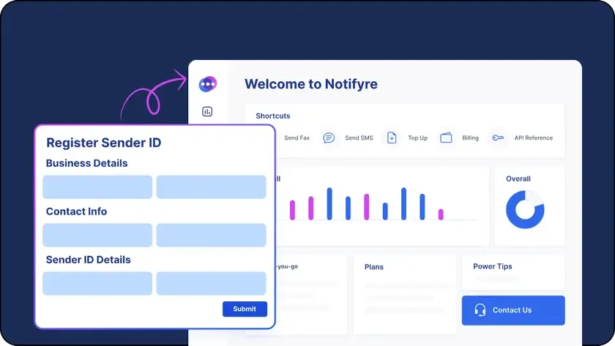Image resolution: width=615 pixels, height=346 pixels.
Task: Click first Business Details input field
Action: tap(97, 187)
